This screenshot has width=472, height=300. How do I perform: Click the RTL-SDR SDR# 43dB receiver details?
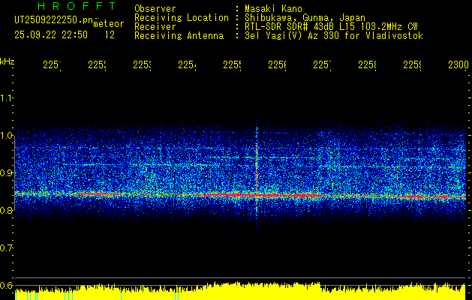pyautogui.click(x=331, y=27)
